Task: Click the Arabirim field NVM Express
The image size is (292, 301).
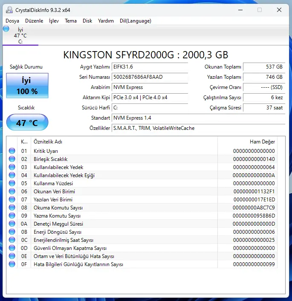Action: pyautogui.click(x=150, y=87)
